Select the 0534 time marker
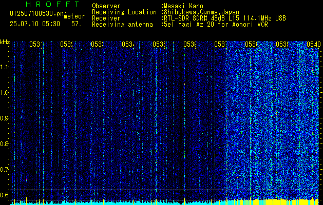Image resolution: width=323 pixels, height=205 pixels. [128, 44]
